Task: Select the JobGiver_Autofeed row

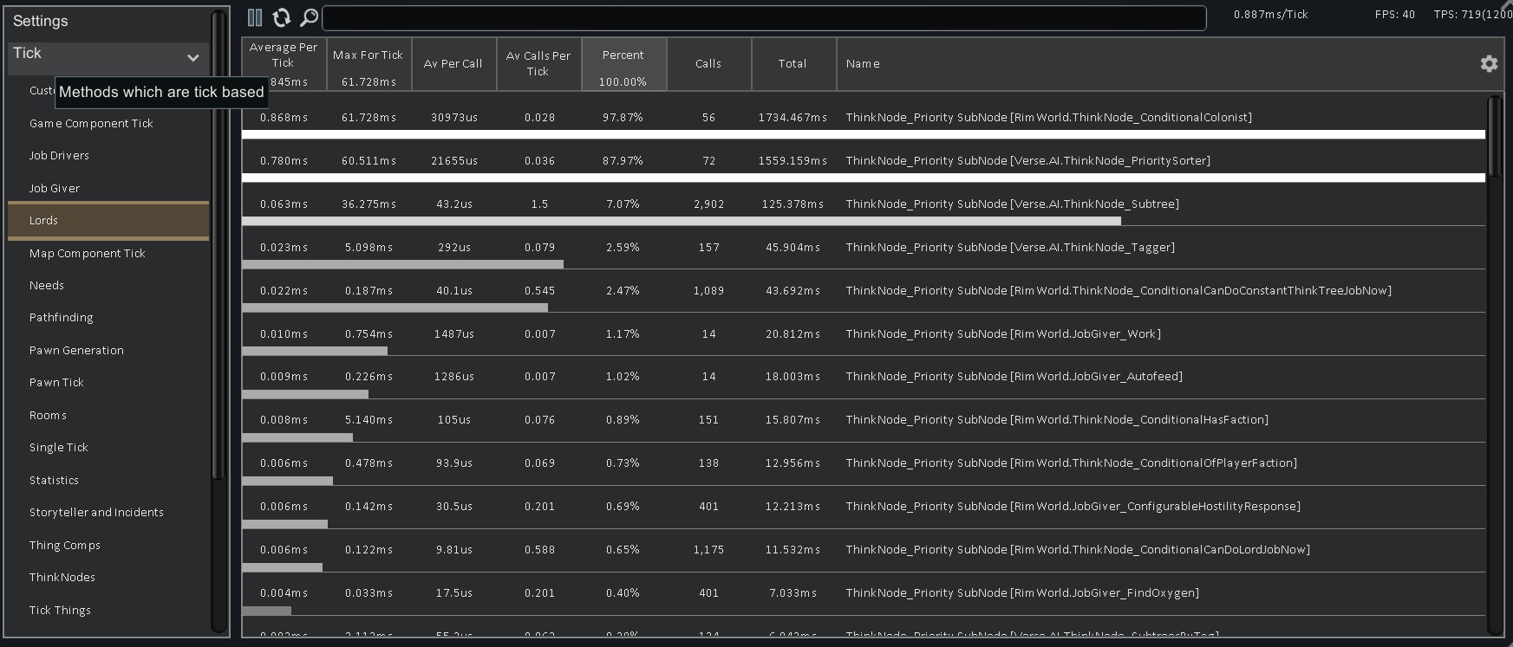Action: coord(864,377)
